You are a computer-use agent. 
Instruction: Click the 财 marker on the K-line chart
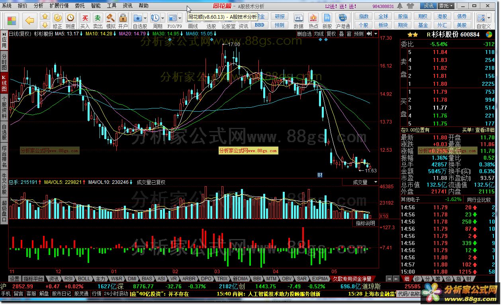[x=320, y=175]
